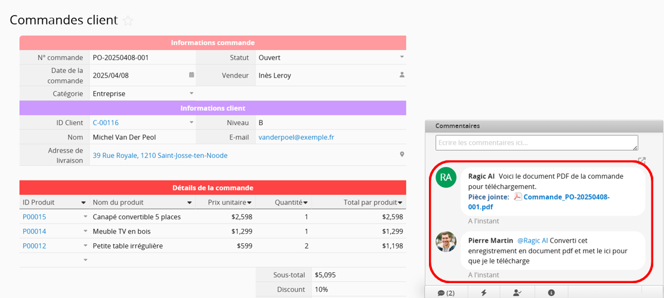Viewport: 664px width, 298px height.
Task: Open the 39 Rue Royale address link
Action: pos(160,156)
